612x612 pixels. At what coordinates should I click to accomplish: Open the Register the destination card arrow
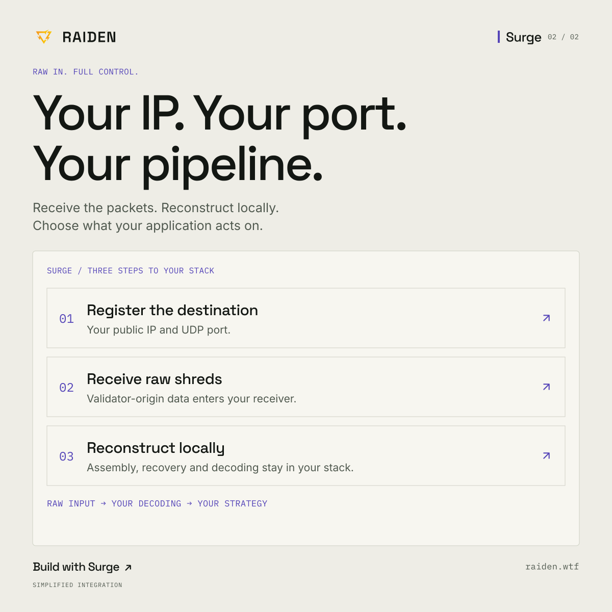546,318
